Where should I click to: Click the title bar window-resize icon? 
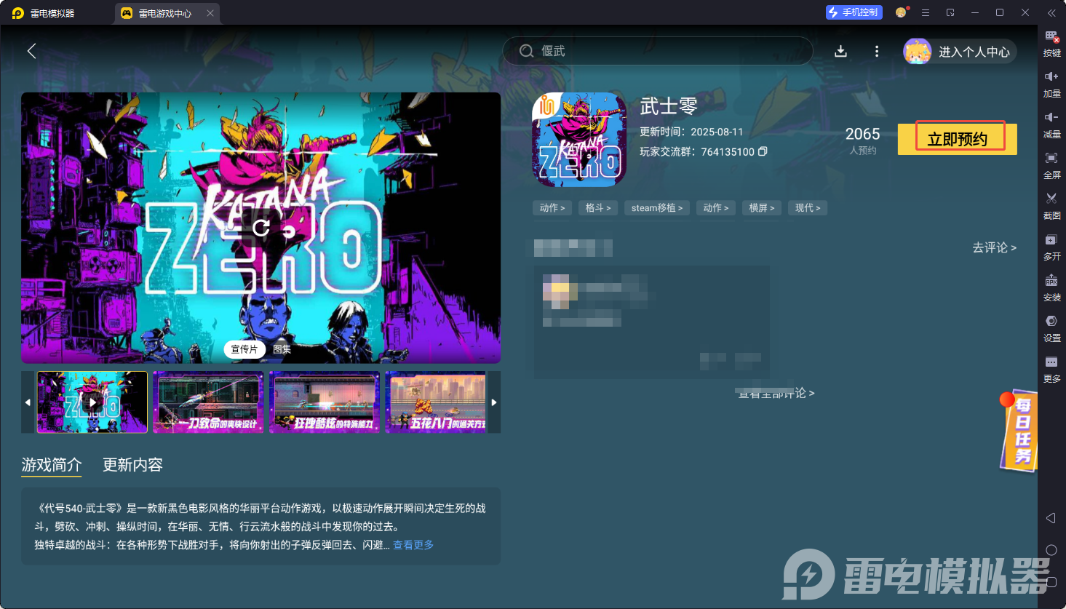point(950,12)
